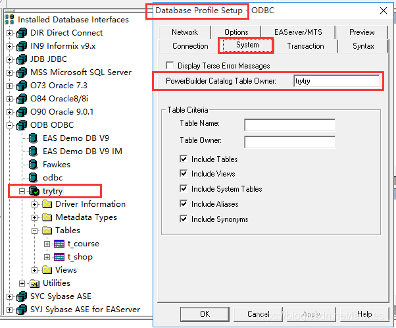The image size is (396, 328).
Task: Expand the MSS Microsoft SQL Server node
Action: [x=9, y=72]
